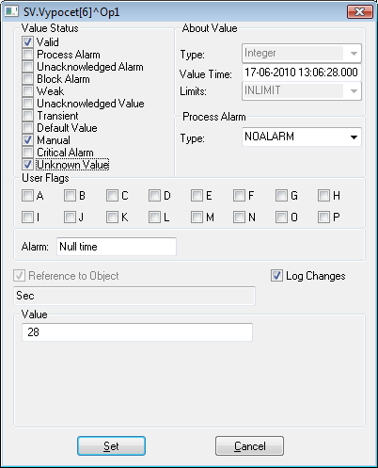
Task: Enable user flag B
Action: [x=70, y=195]
